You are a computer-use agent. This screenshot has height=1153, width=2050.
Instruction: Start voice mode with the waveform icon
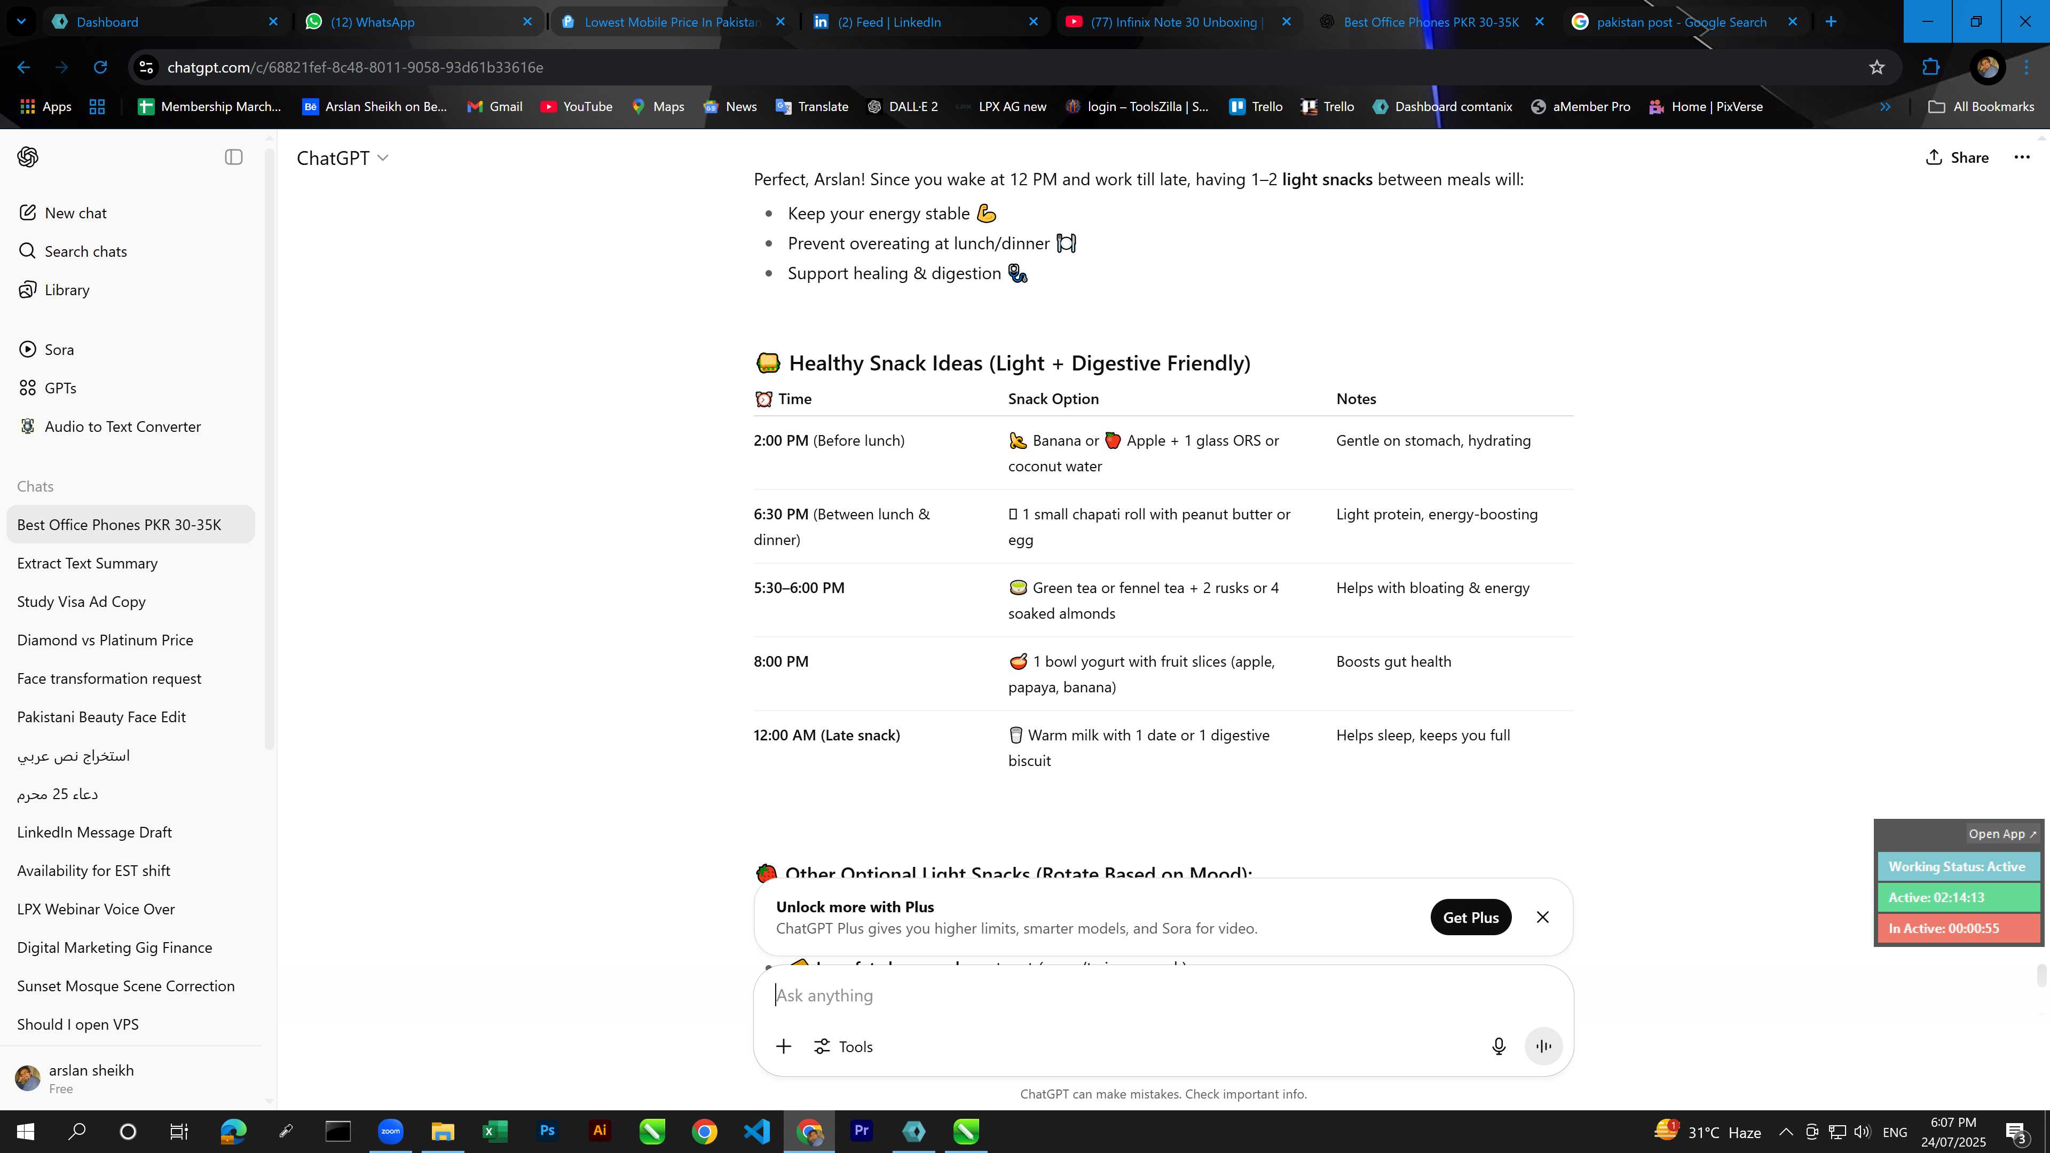(x=1543, y=1046)
